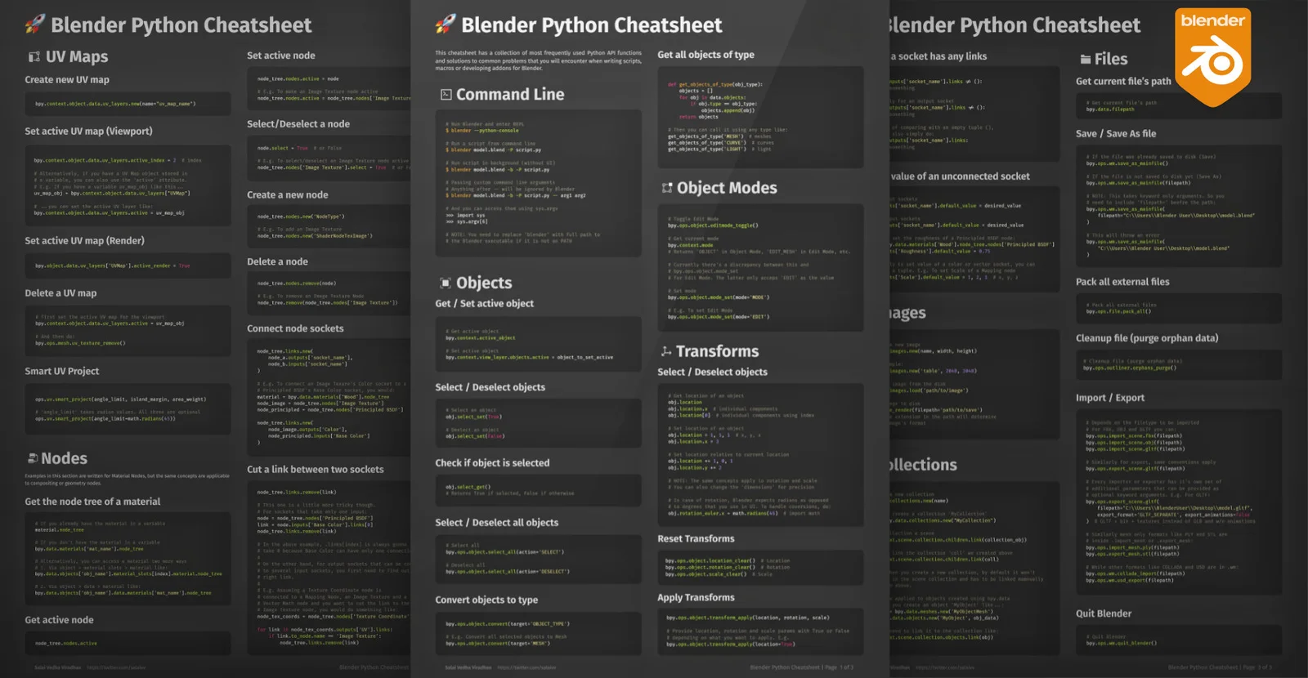This screenshot has height=678, width=1308.
Task: Click the UV Maps section icon
Action: click(x=34, y=57)
